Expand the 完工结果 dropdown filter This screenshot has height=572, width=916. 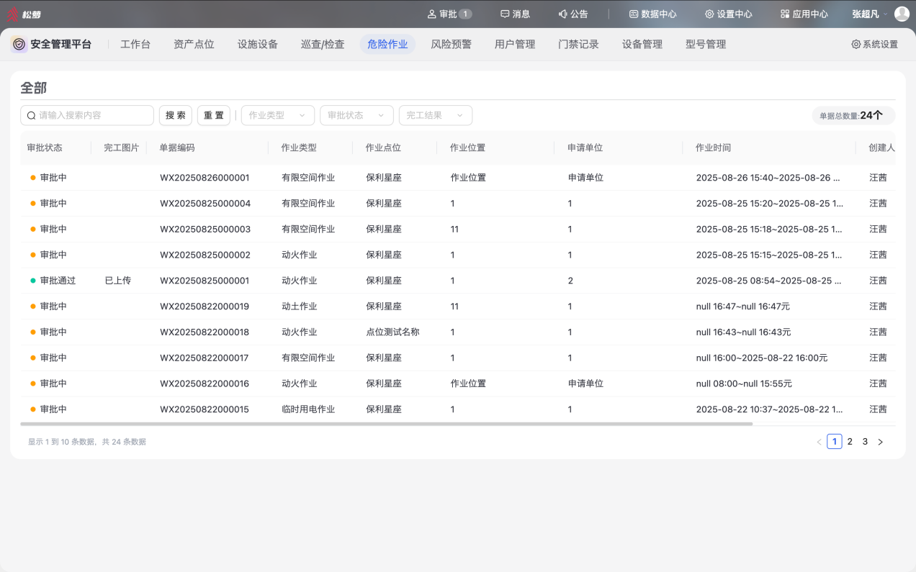tap(435, 115)
